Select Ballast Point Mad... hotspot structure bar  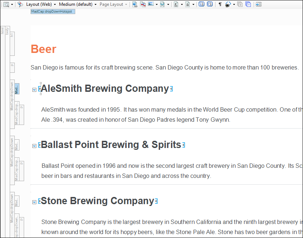pyautogui.click(x=17, y=145)
